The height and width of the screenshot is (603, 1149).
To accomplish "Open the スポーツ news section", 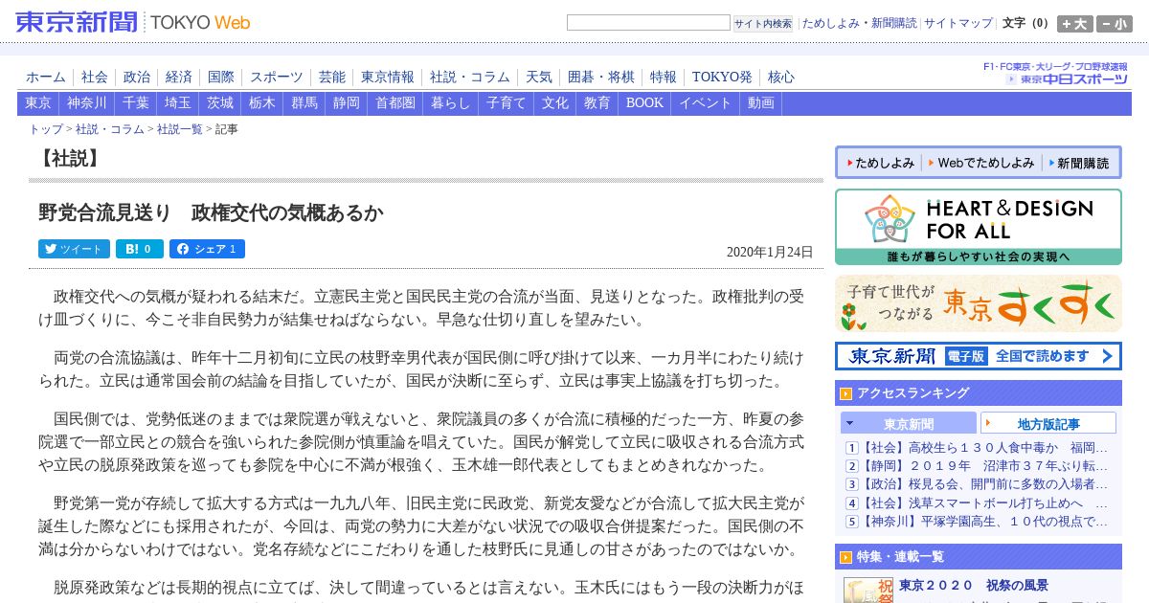I will coord(277,77).
